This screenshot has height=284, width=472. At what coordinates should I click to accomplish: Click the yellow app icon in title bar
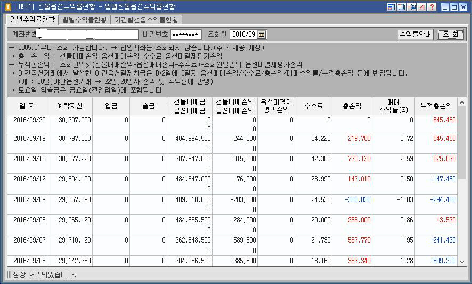[x=6, y=6]
